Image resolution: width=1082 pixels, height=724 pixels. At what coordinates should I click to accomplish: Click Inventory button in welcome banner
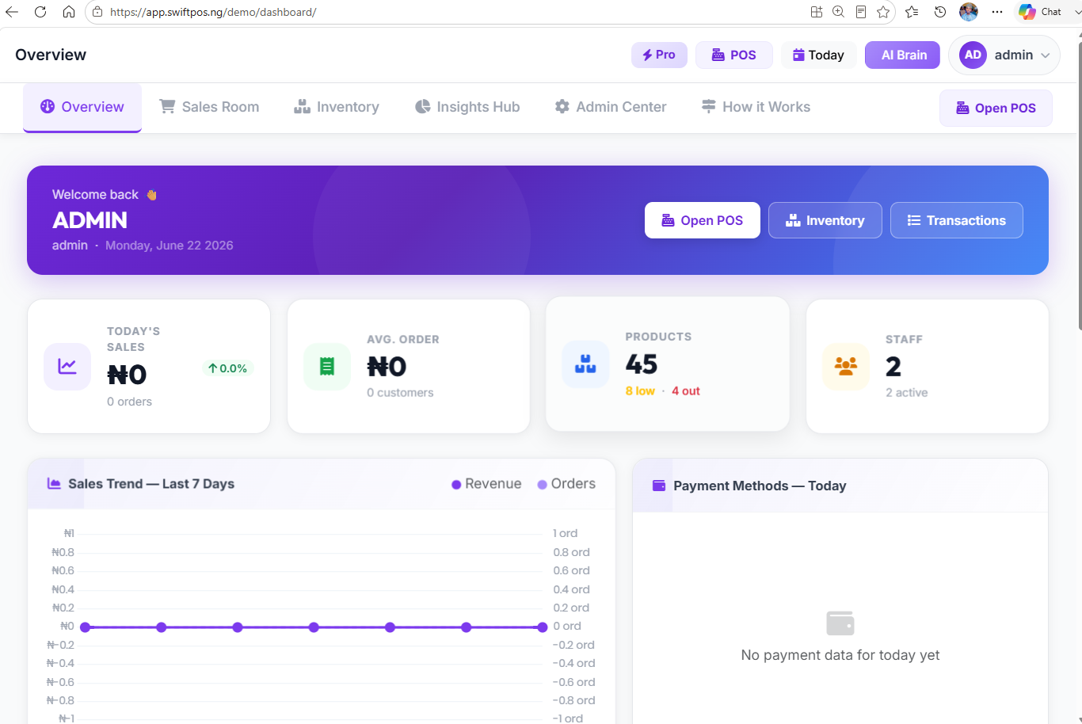point(825,220)
